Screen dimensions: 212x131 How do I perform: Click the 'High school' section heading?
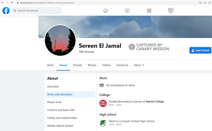click(108, 115)
